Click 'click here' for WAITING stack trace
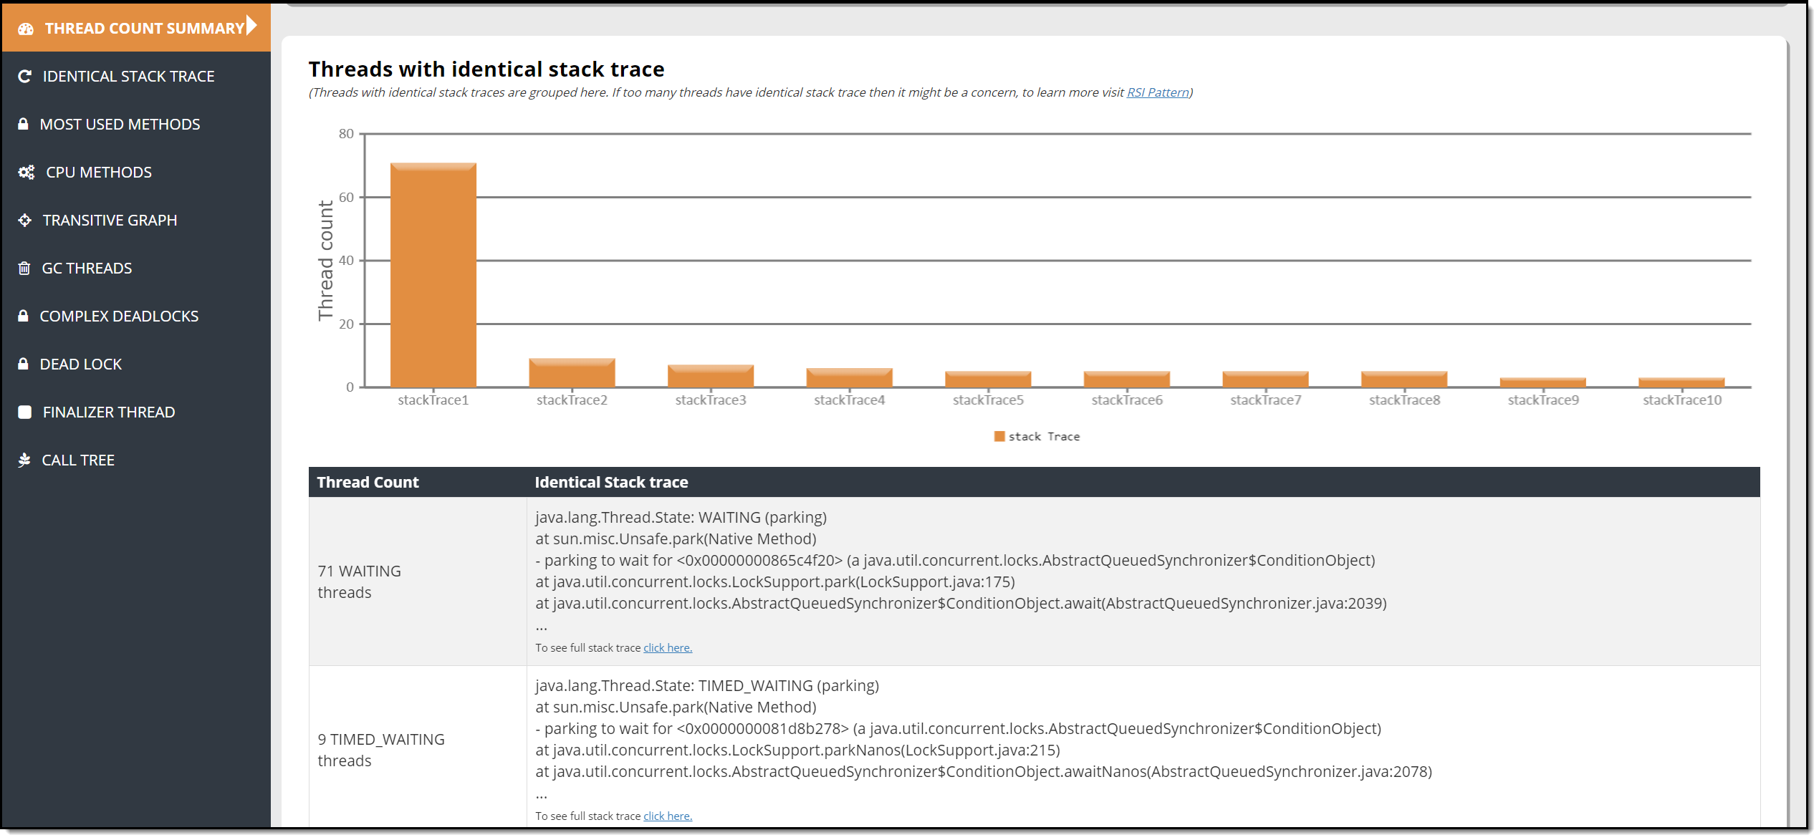 (x=667, y=648)
